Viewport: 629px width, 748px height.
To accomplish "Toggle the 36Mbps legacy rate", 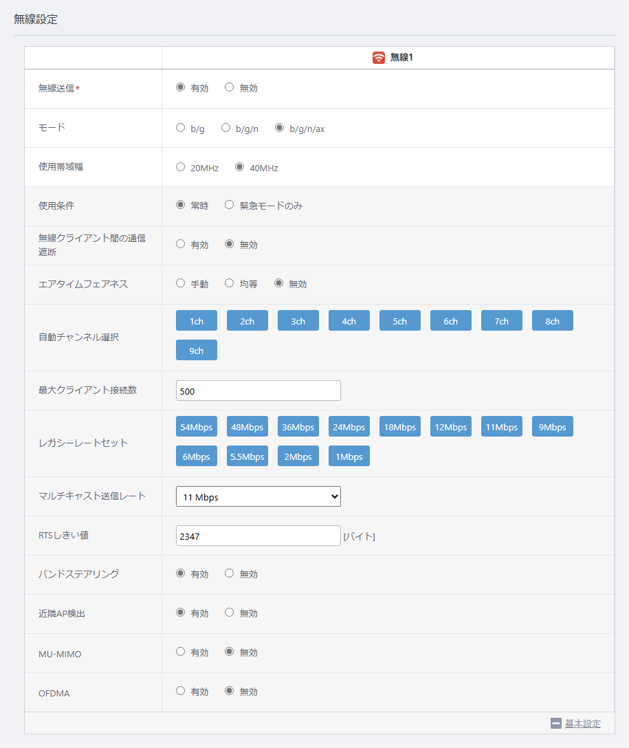I will coord(298,426).
